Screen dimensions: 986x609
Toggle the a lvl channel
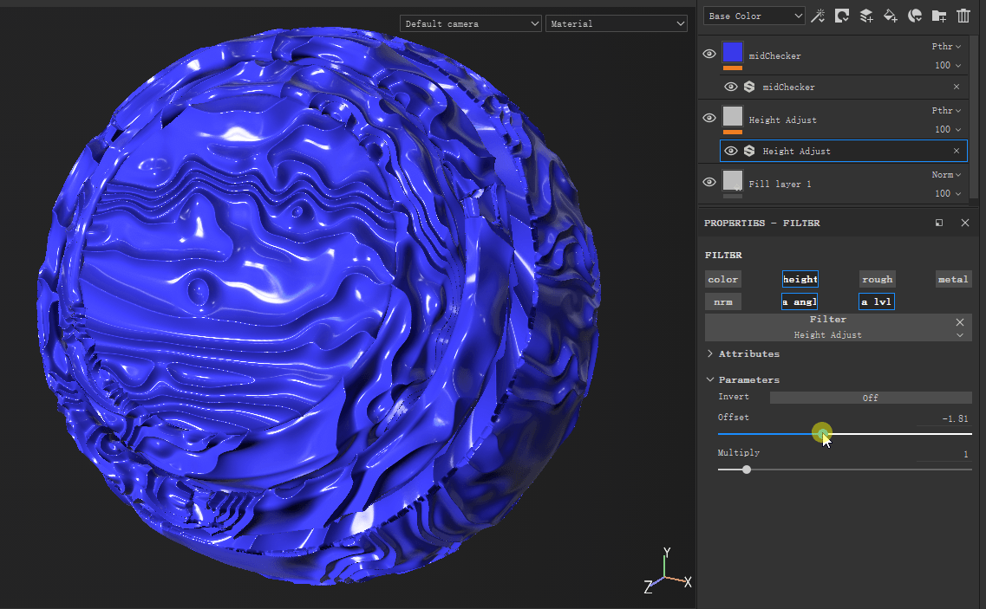(877, 301)
